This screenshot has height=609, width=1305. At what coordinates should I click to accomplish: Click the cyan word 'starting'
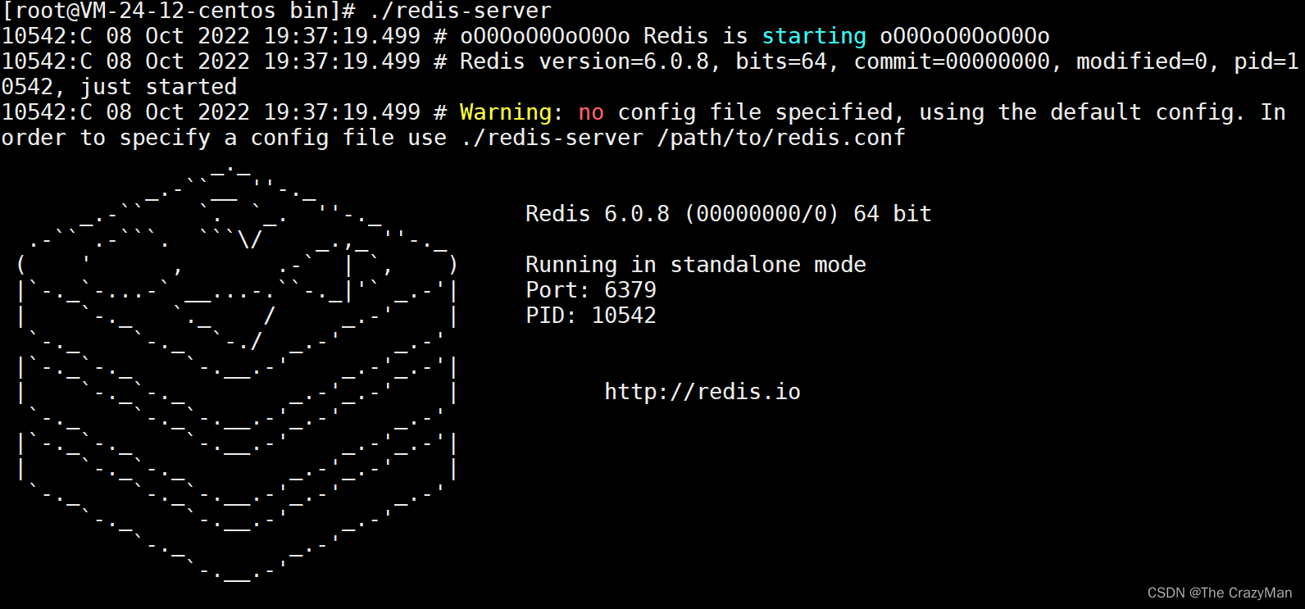click(x=814, y=37)
